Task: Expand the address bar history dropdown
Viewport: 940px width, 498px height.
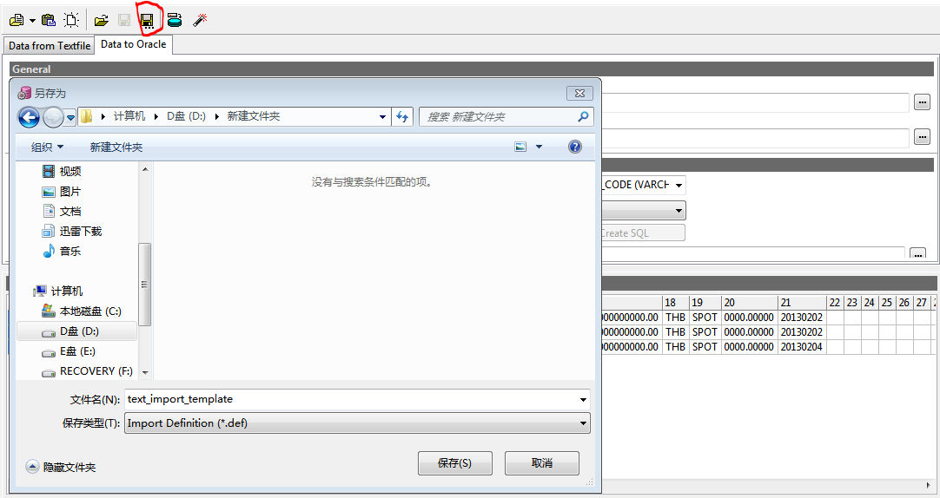Action: [382, 117]
